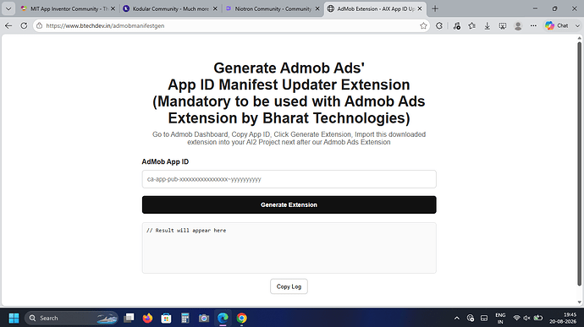The image size is (584, 327).
Task: Open the tab actions menu chevron
Action: (x=8, y=8)
